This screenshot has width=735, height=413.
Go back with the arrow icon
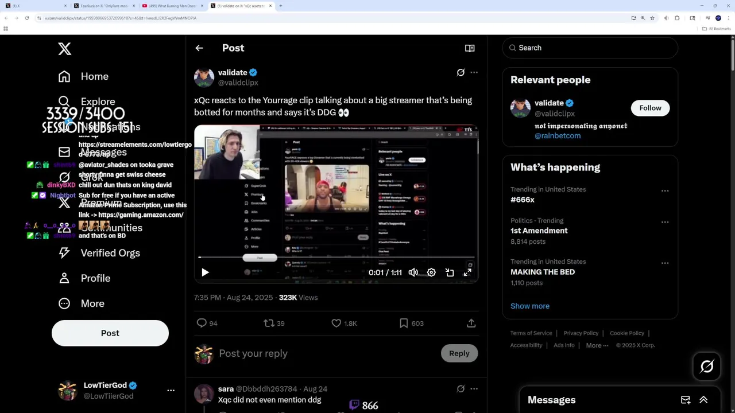click(199, 48)
